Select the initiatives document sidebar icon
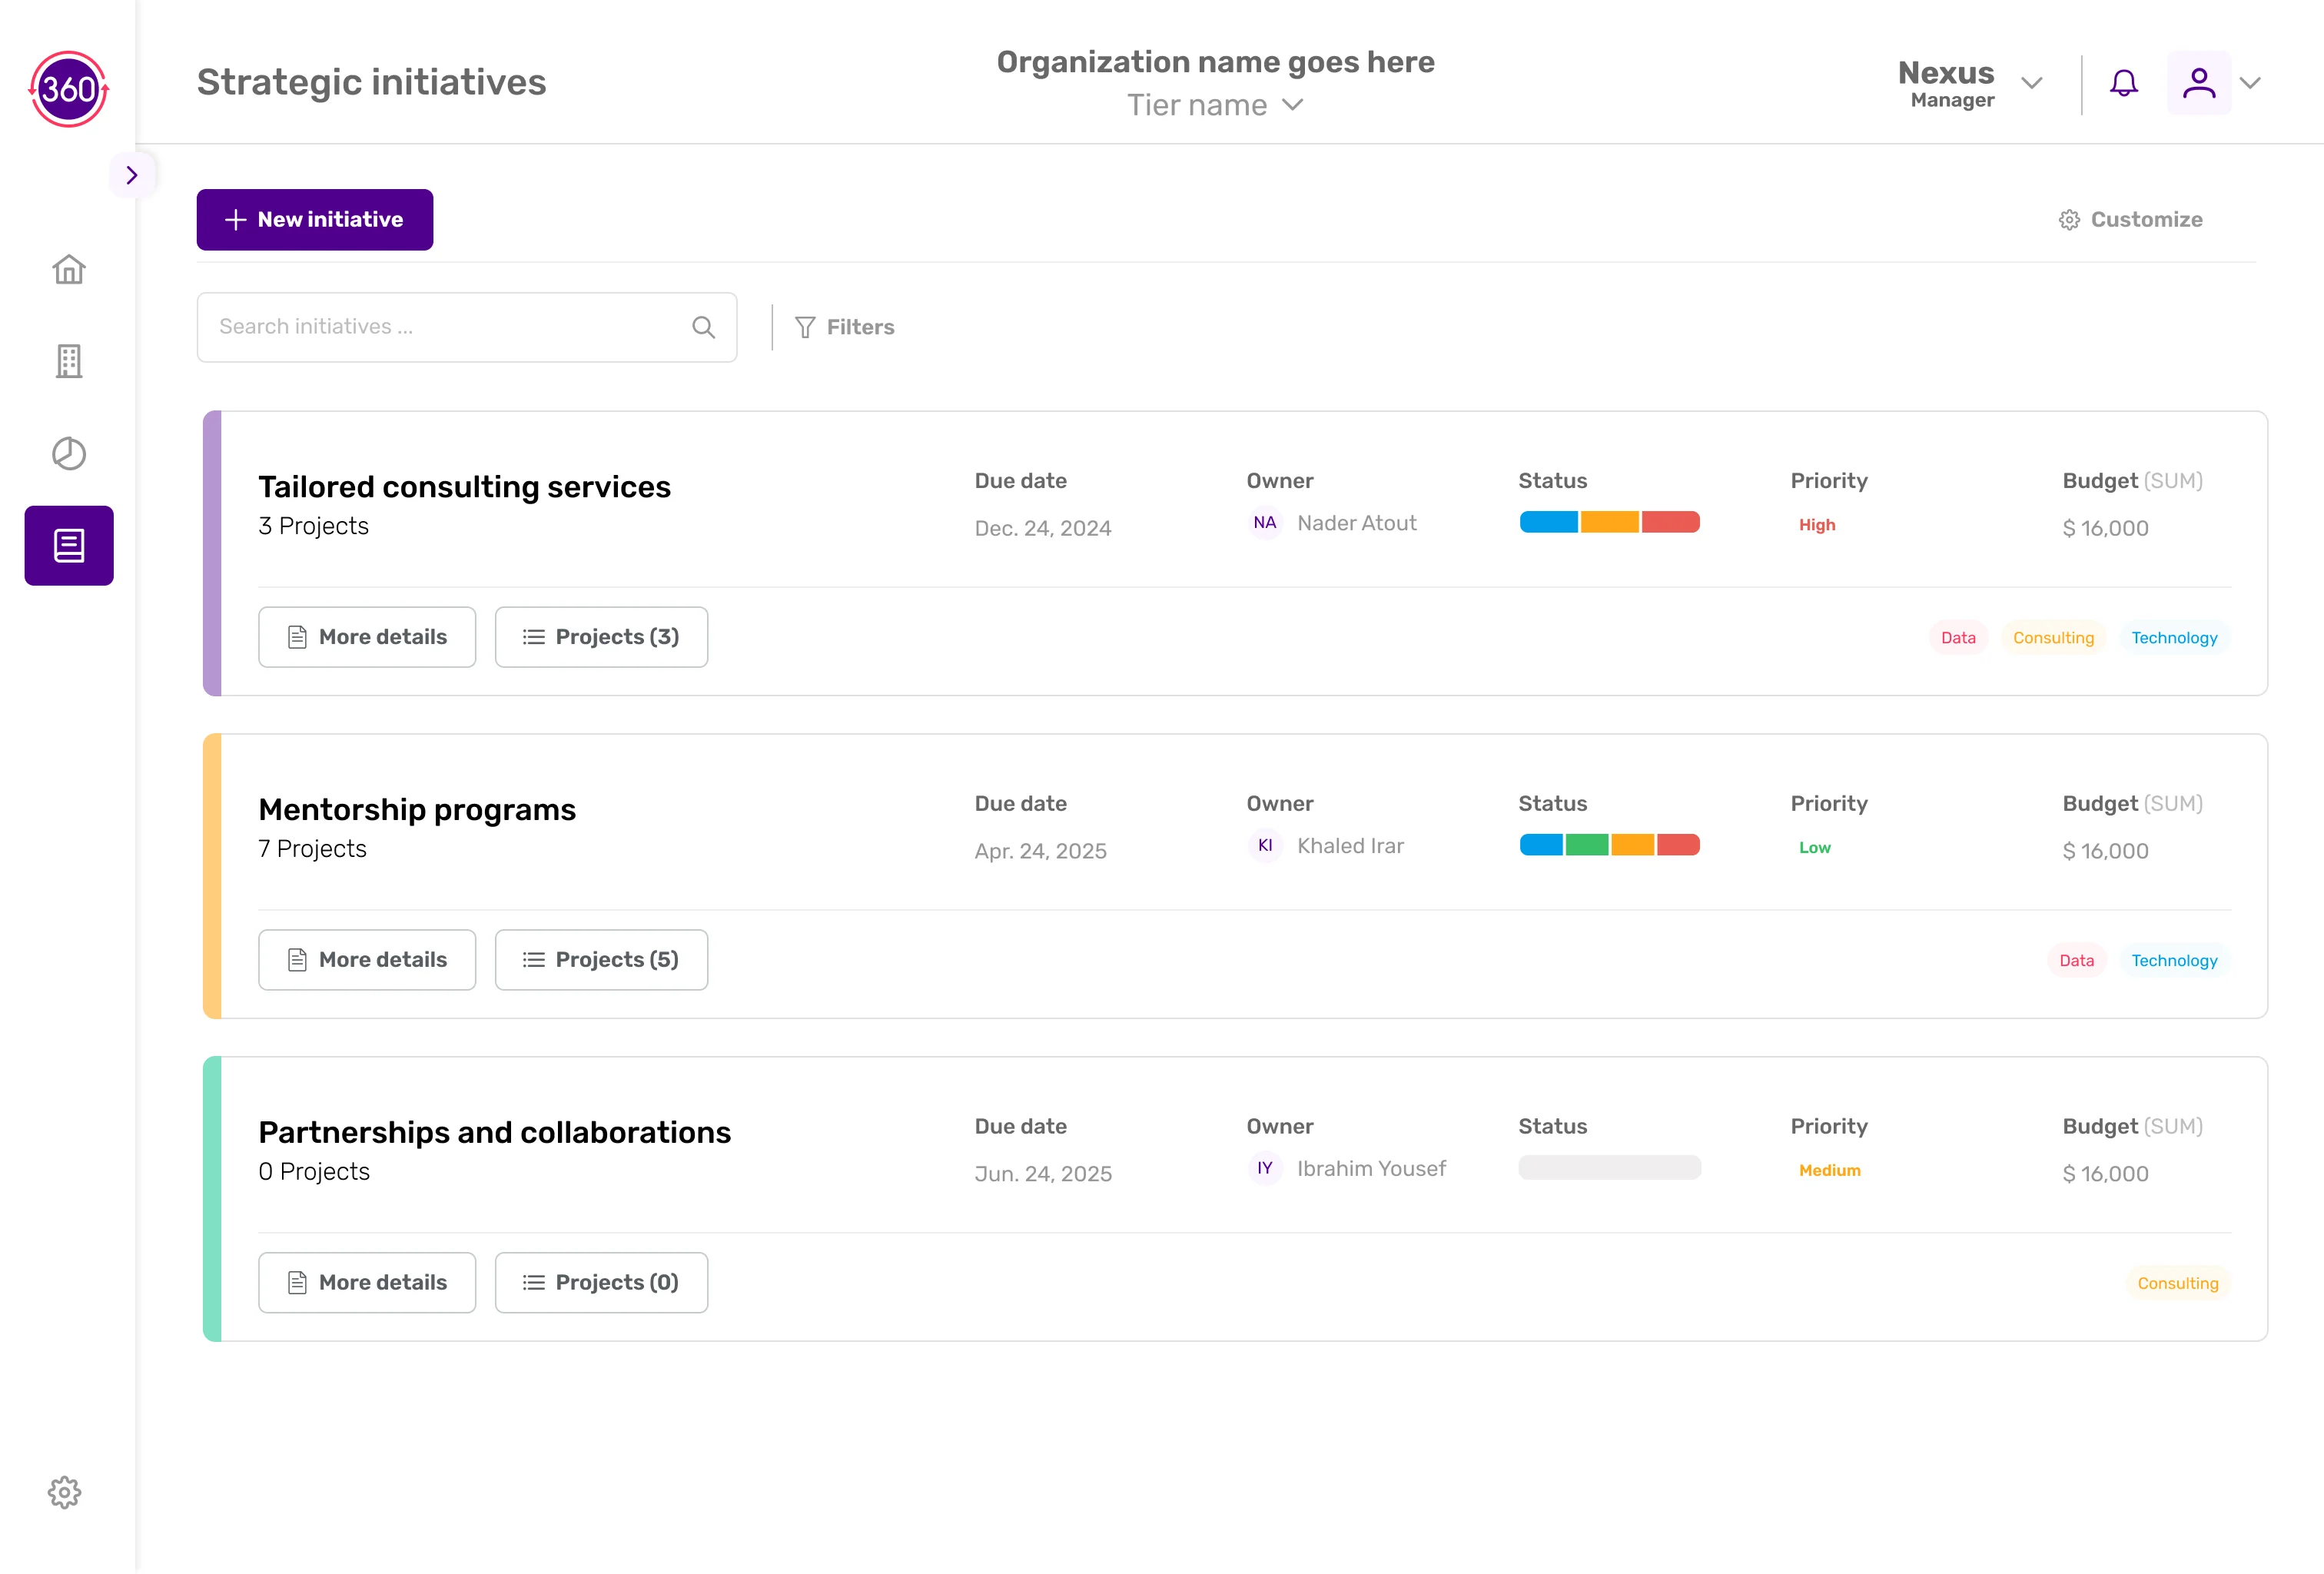Screen dimensions: 2324x1574 (x=69, y=546)
